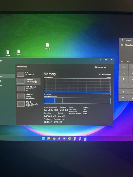
Task: Open the Calculator hamburger navigation menu
Action: point(122,45)
